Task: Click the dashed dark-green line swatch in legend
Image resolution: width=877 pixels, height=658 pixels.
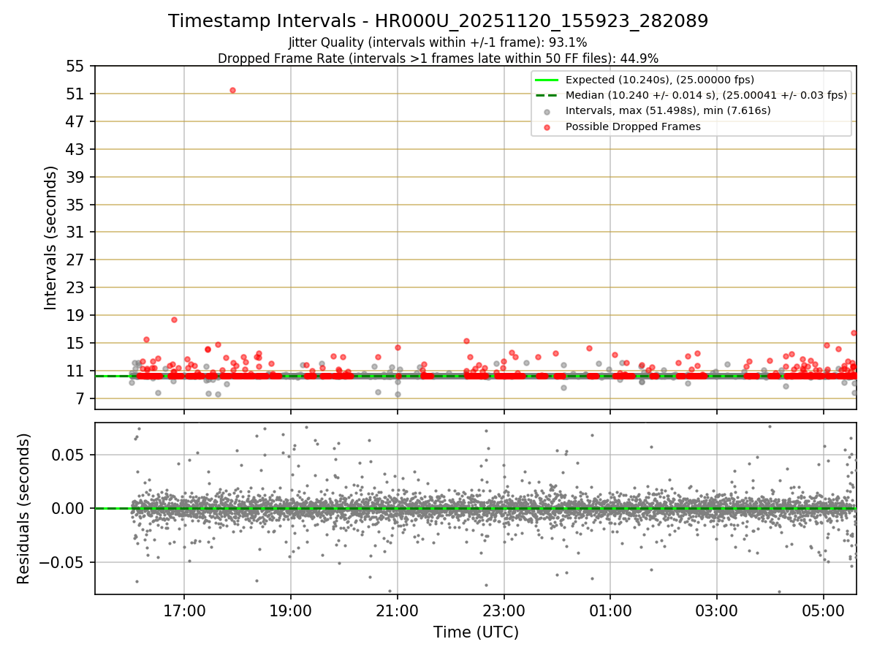Action: pos(547,95)
